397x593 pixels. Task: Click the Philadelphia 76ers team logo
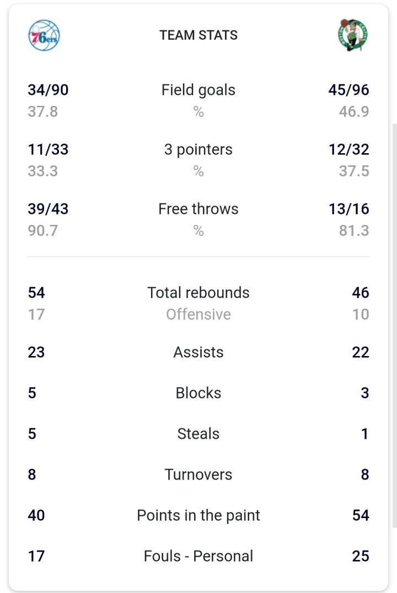tap(44, 35)
